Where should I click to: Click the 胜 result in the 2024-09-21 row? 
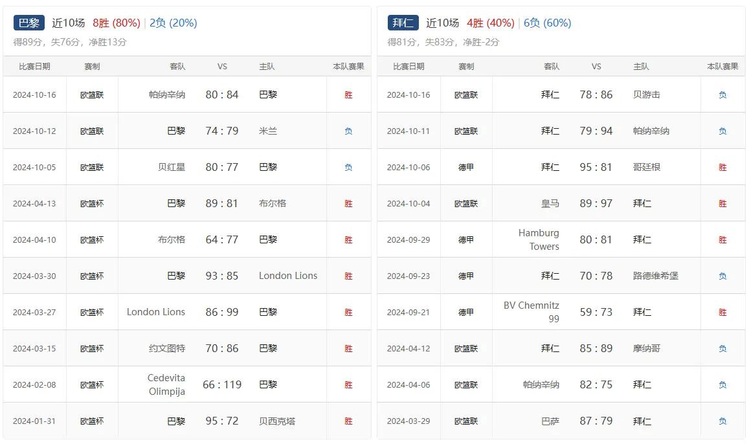(722, 312)
